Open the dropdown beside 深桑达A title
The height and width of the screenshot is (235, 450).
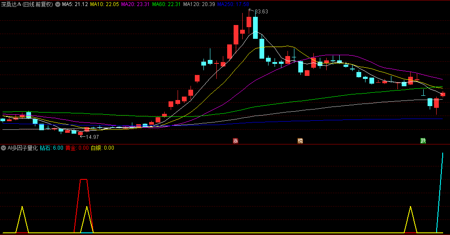click(x=58, y=4)
